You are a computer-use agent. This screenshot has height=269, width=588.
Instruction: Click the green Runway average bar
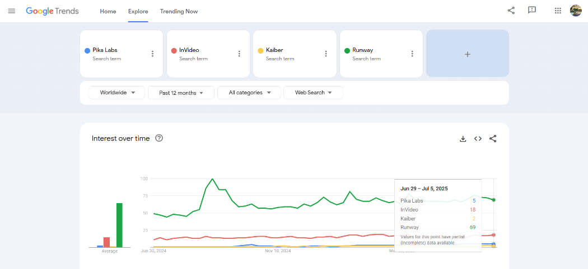[119, 225]
